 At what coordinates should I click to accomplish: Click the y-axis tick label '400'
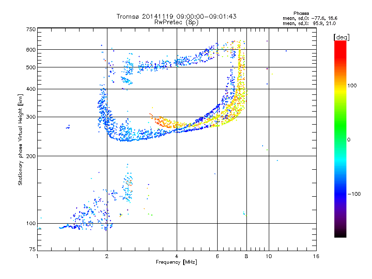click(x=31, y=89)
